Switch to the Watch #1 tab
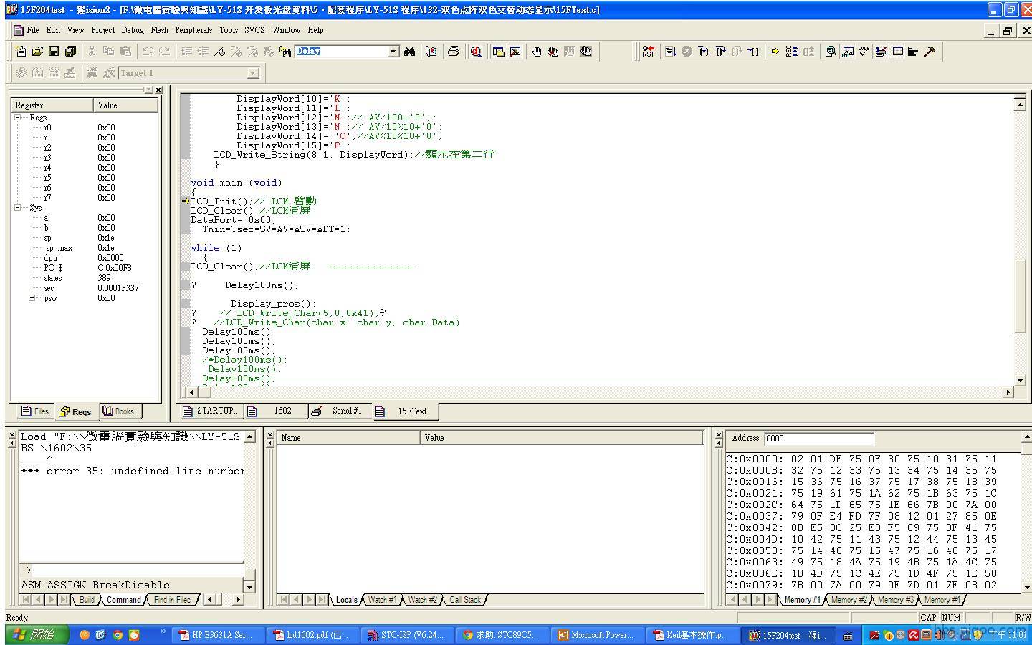 point(381,600)
